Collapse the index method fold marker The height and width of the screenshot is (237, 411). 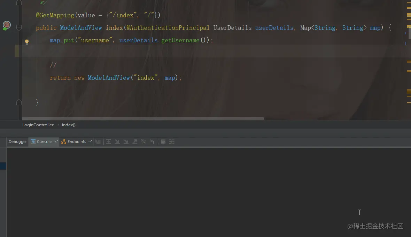[x=19, y=28]
